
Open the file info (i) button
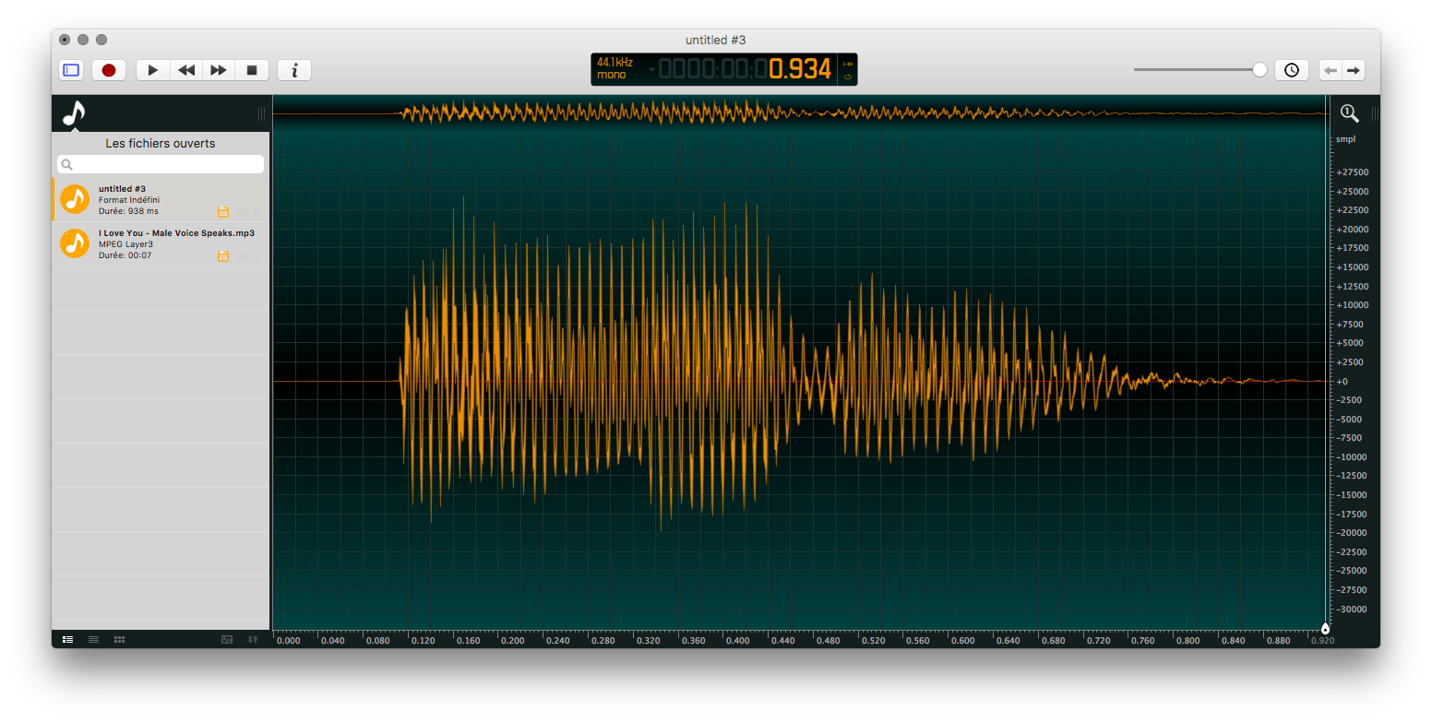click(x=294, y=70)
